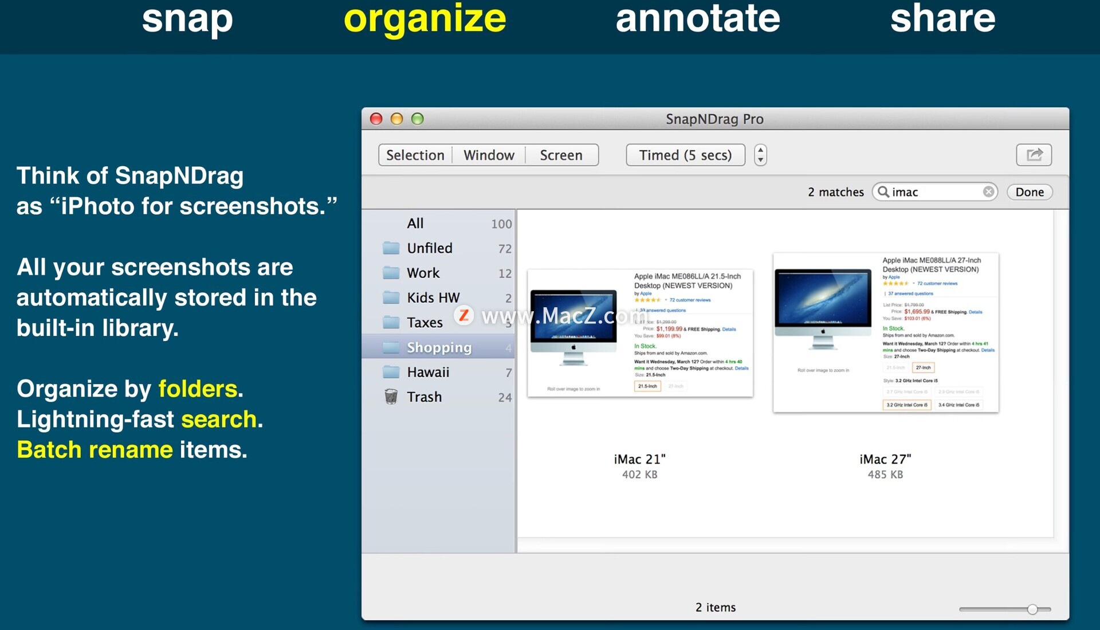
Task: Start a Timed (5 secs) capture
Action: pos(685,155)
